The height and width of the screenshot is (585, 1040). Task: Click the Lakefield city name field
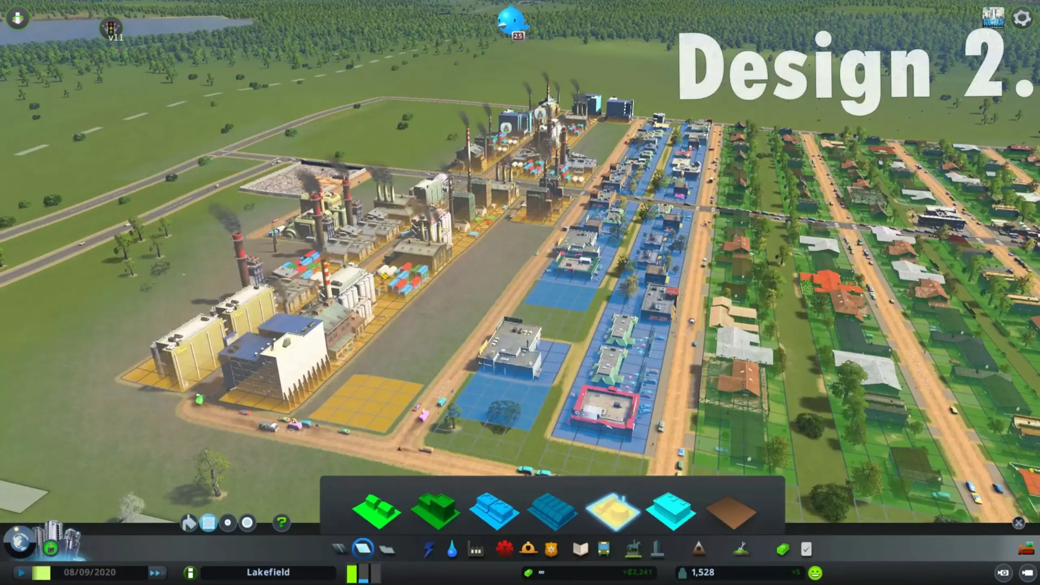(268, 573)
